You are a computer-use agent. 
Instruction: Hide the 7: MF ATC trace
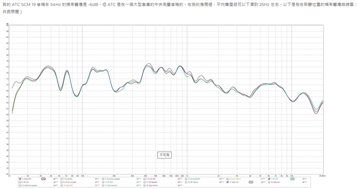tap(269, 179)
